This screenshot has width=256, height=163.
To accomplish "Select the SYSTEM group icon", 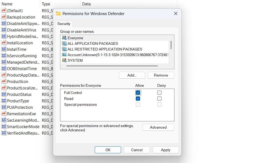I will click(x=64, y=60).
